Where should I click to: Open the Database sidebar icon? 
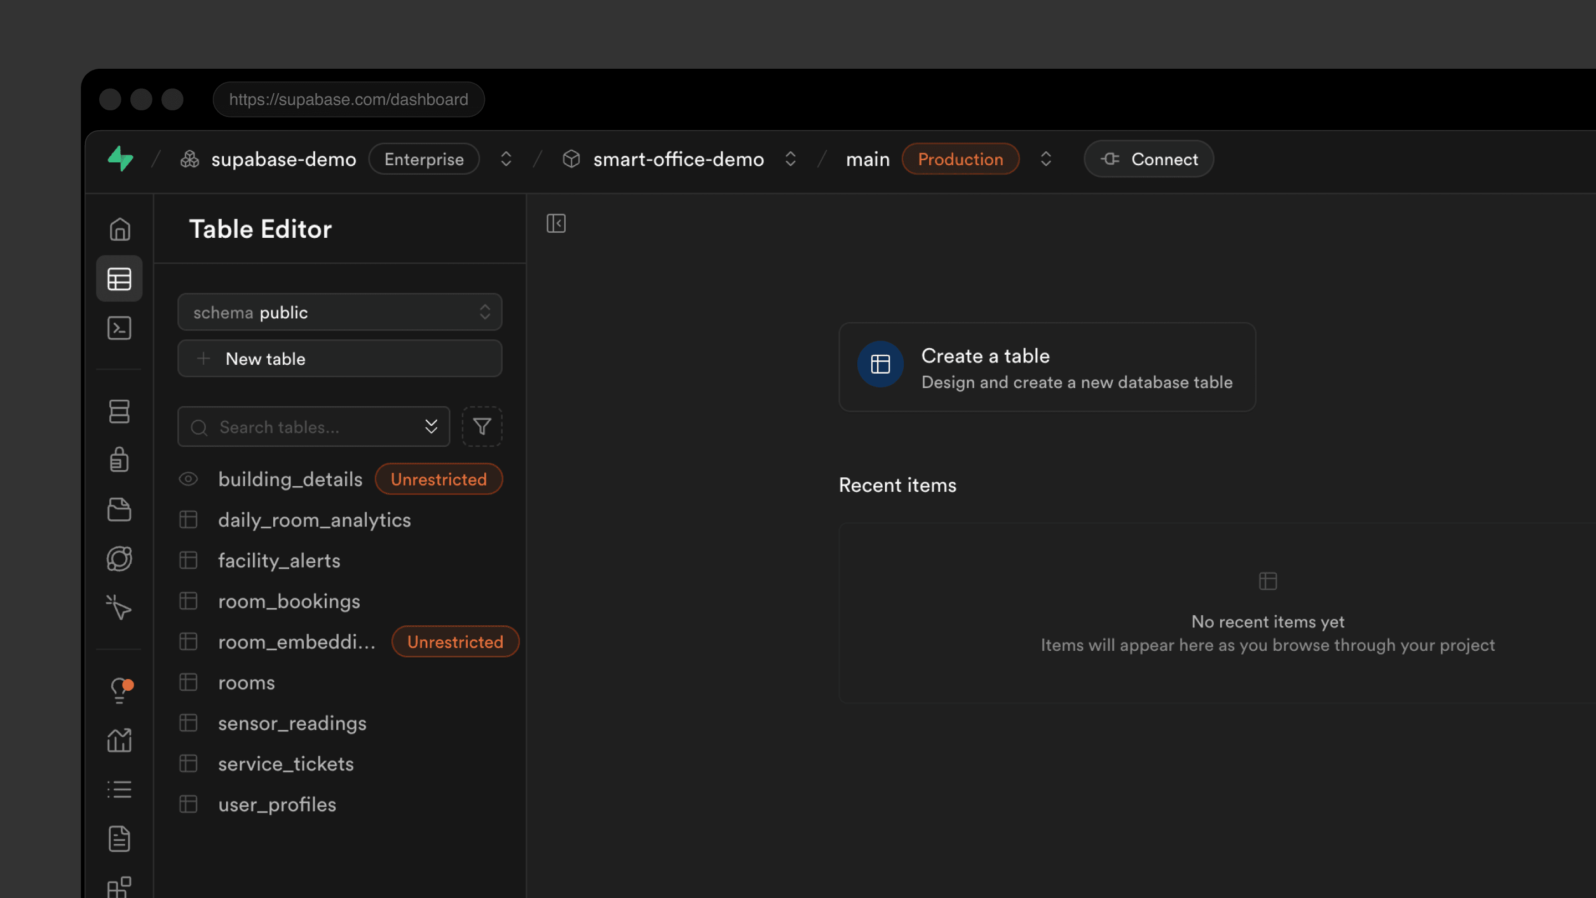[119, 411]
